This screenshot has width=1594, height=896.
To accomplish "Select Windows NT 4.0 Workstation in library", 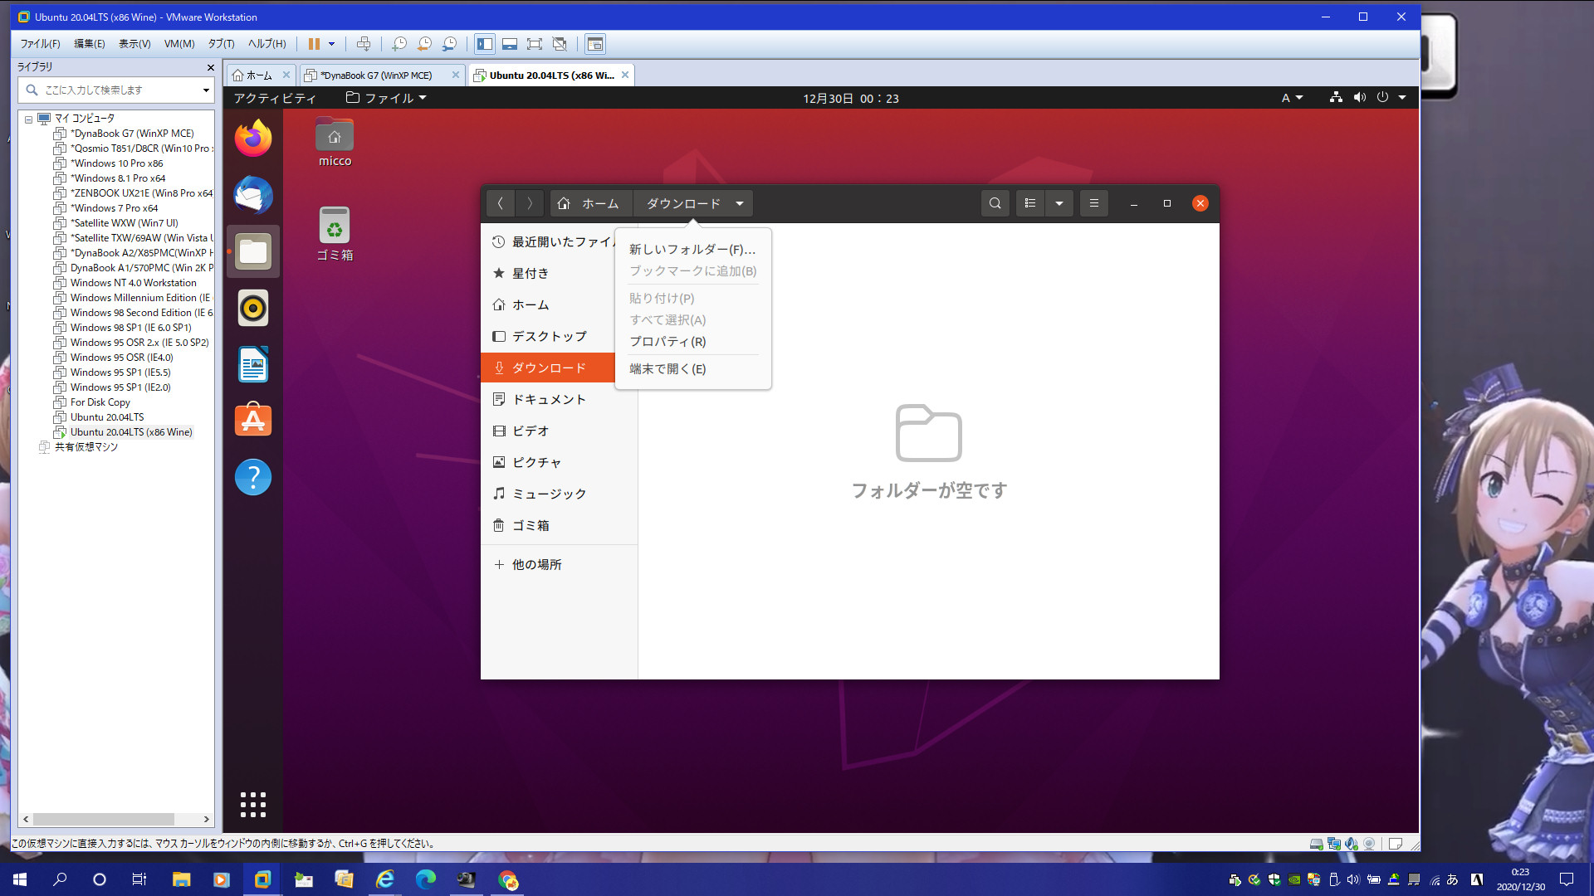I will (x=133, y=283).
